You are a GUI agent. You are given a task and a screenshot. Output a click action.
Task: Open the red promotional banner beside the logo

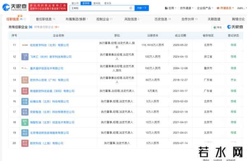click(48, 7)
